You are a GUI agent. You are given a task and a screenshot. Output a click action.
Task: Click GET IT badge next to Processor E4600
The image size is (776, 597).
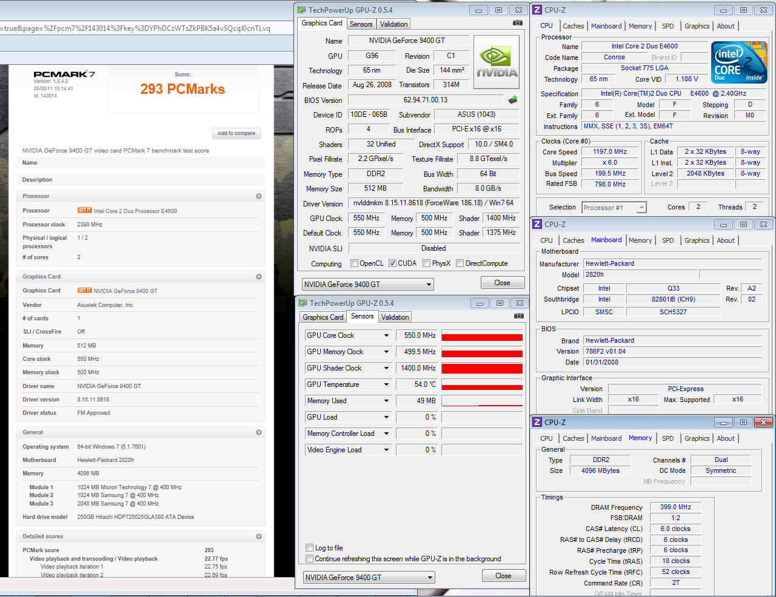[84, 210]
